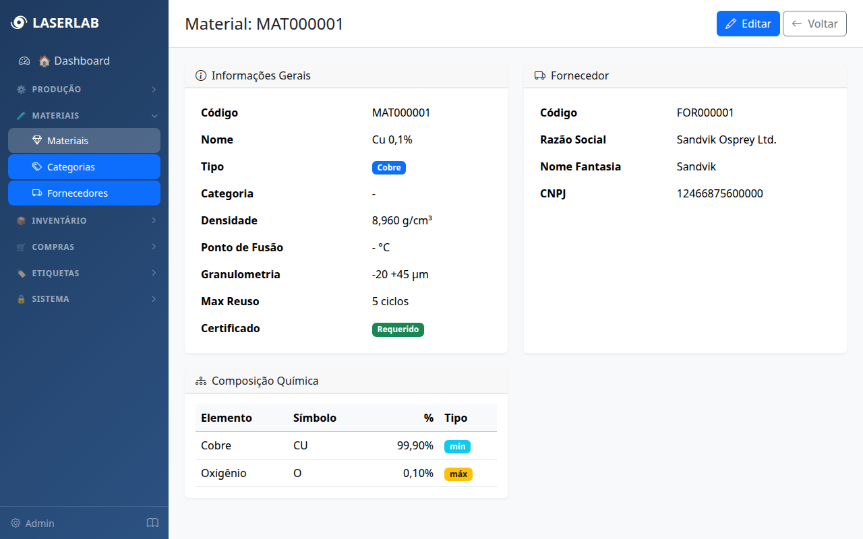This screenshot has height=539, width=863.
Task: Open the Categorias menu item
Action: tap(84, 167)
